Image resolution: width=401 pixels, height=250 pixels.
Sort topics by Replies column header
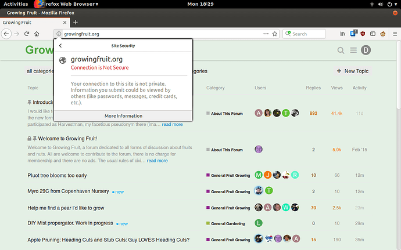(x=313, y=88)
